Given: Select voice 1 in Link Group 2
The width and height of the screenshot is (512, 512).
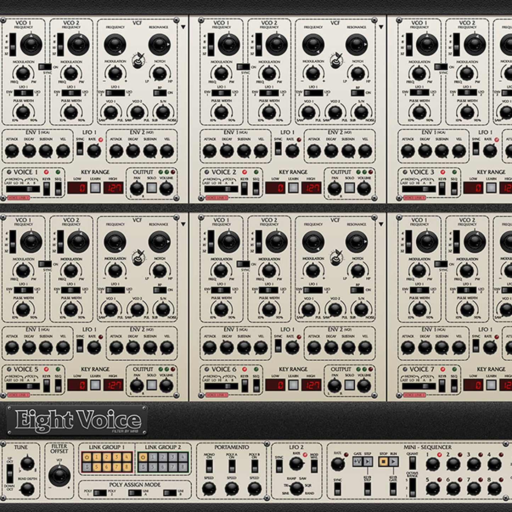Looking at the screenshot, I should (x=153, y=457).
